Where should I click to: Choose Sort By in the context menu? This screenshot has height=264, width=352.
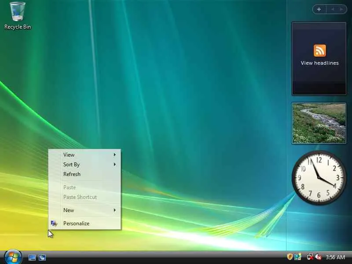point(84,165)
